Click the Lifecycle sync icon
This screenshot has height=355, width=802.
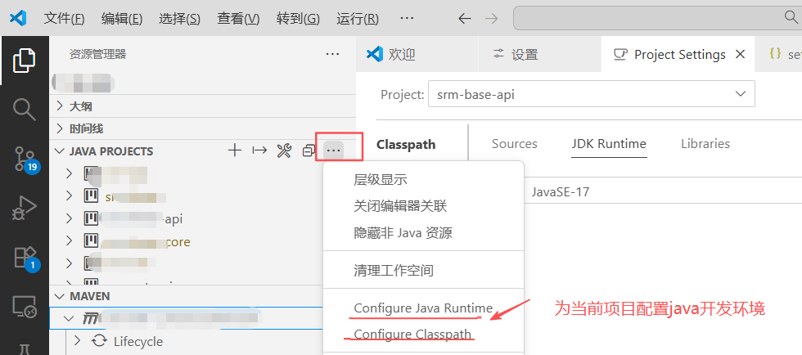click(99, 340)
